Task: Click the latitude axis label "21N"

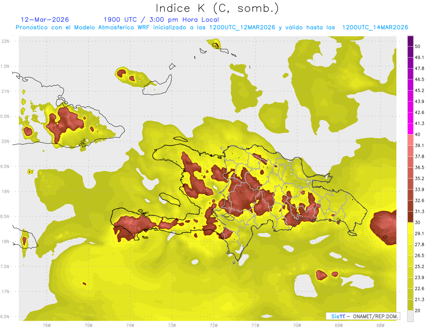Action: click(6, 91)
